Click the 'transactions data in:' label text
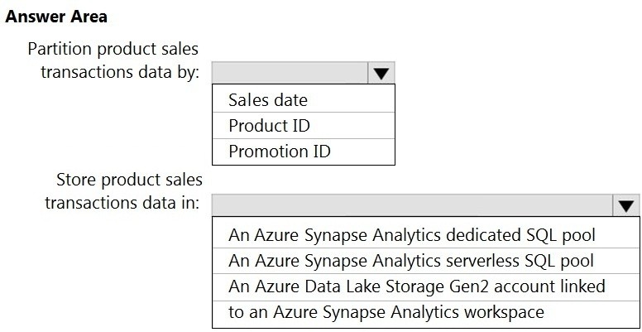 coord(122,203)
